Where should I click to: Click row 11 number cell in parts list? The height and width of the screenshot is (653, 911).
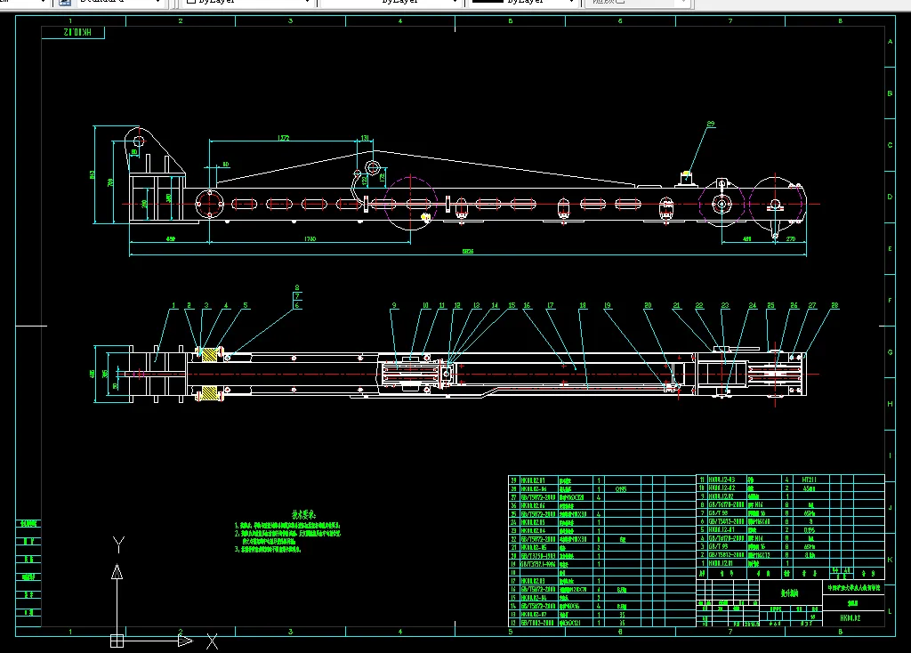[702, 480]
